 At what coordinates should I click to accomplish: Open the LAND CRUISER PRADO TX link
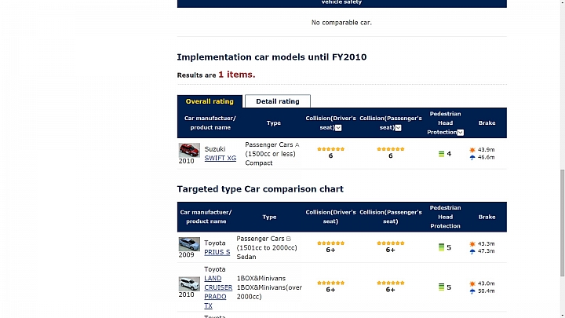218,292
